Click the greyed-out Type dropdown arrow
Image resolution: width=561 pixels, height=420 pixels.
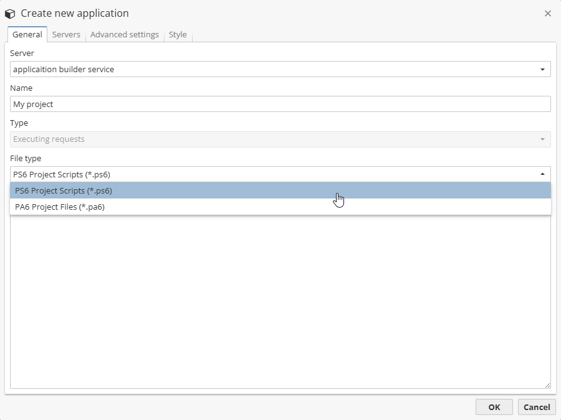542,139
